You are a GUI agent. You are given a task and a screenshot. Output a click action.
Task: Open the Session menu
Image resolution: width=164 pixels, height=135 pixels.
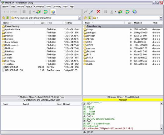[5, 7]
